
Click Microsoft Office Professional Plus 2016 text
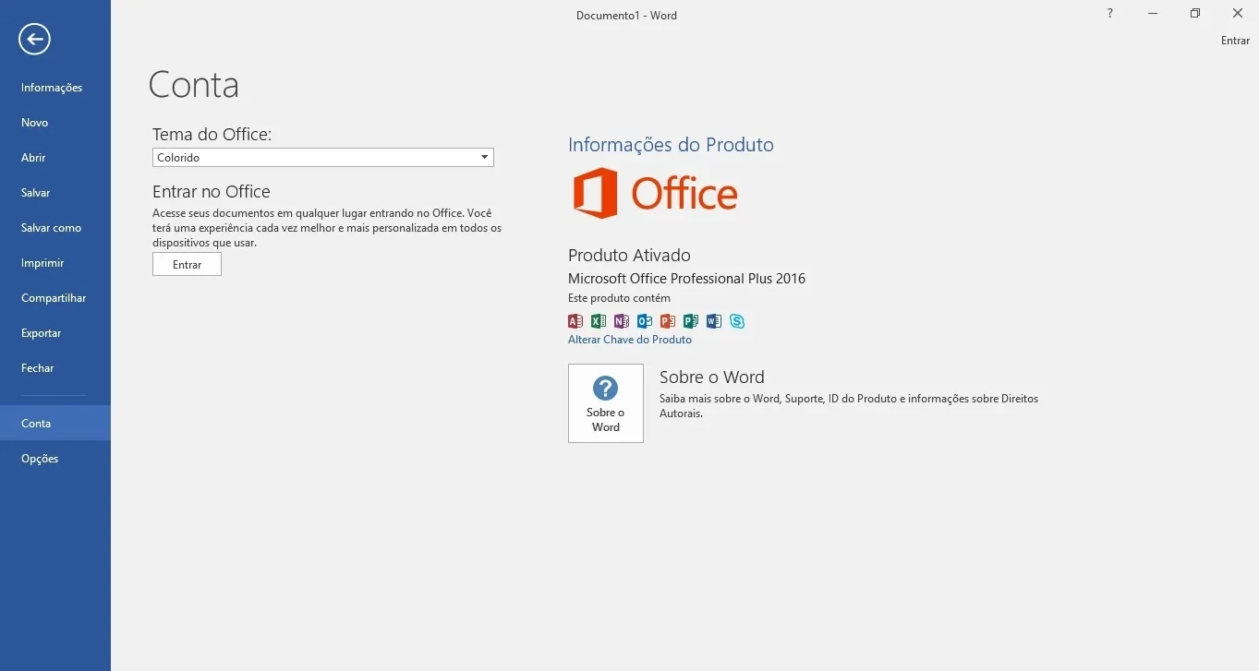[x=686, y=279]
